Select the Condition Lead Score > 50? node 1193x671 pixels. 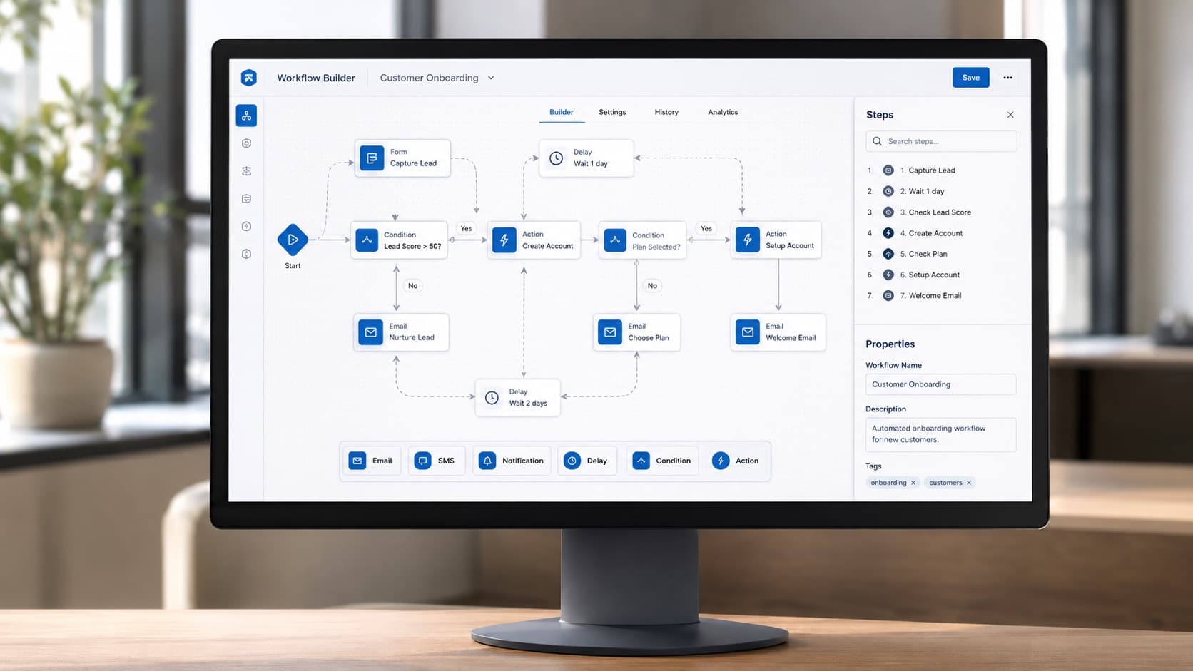pos(399,240)
